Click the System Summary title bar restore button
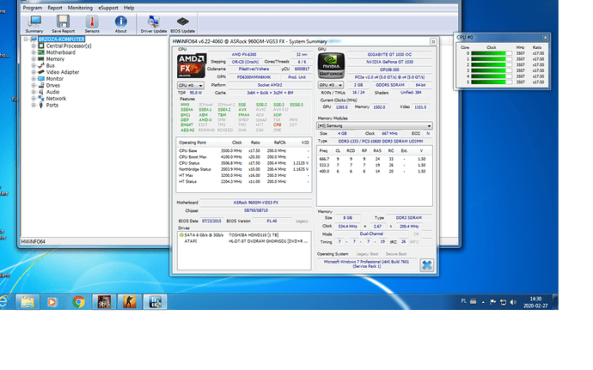The width and height of the screenshot is (593, 370). tap(433, 41)
